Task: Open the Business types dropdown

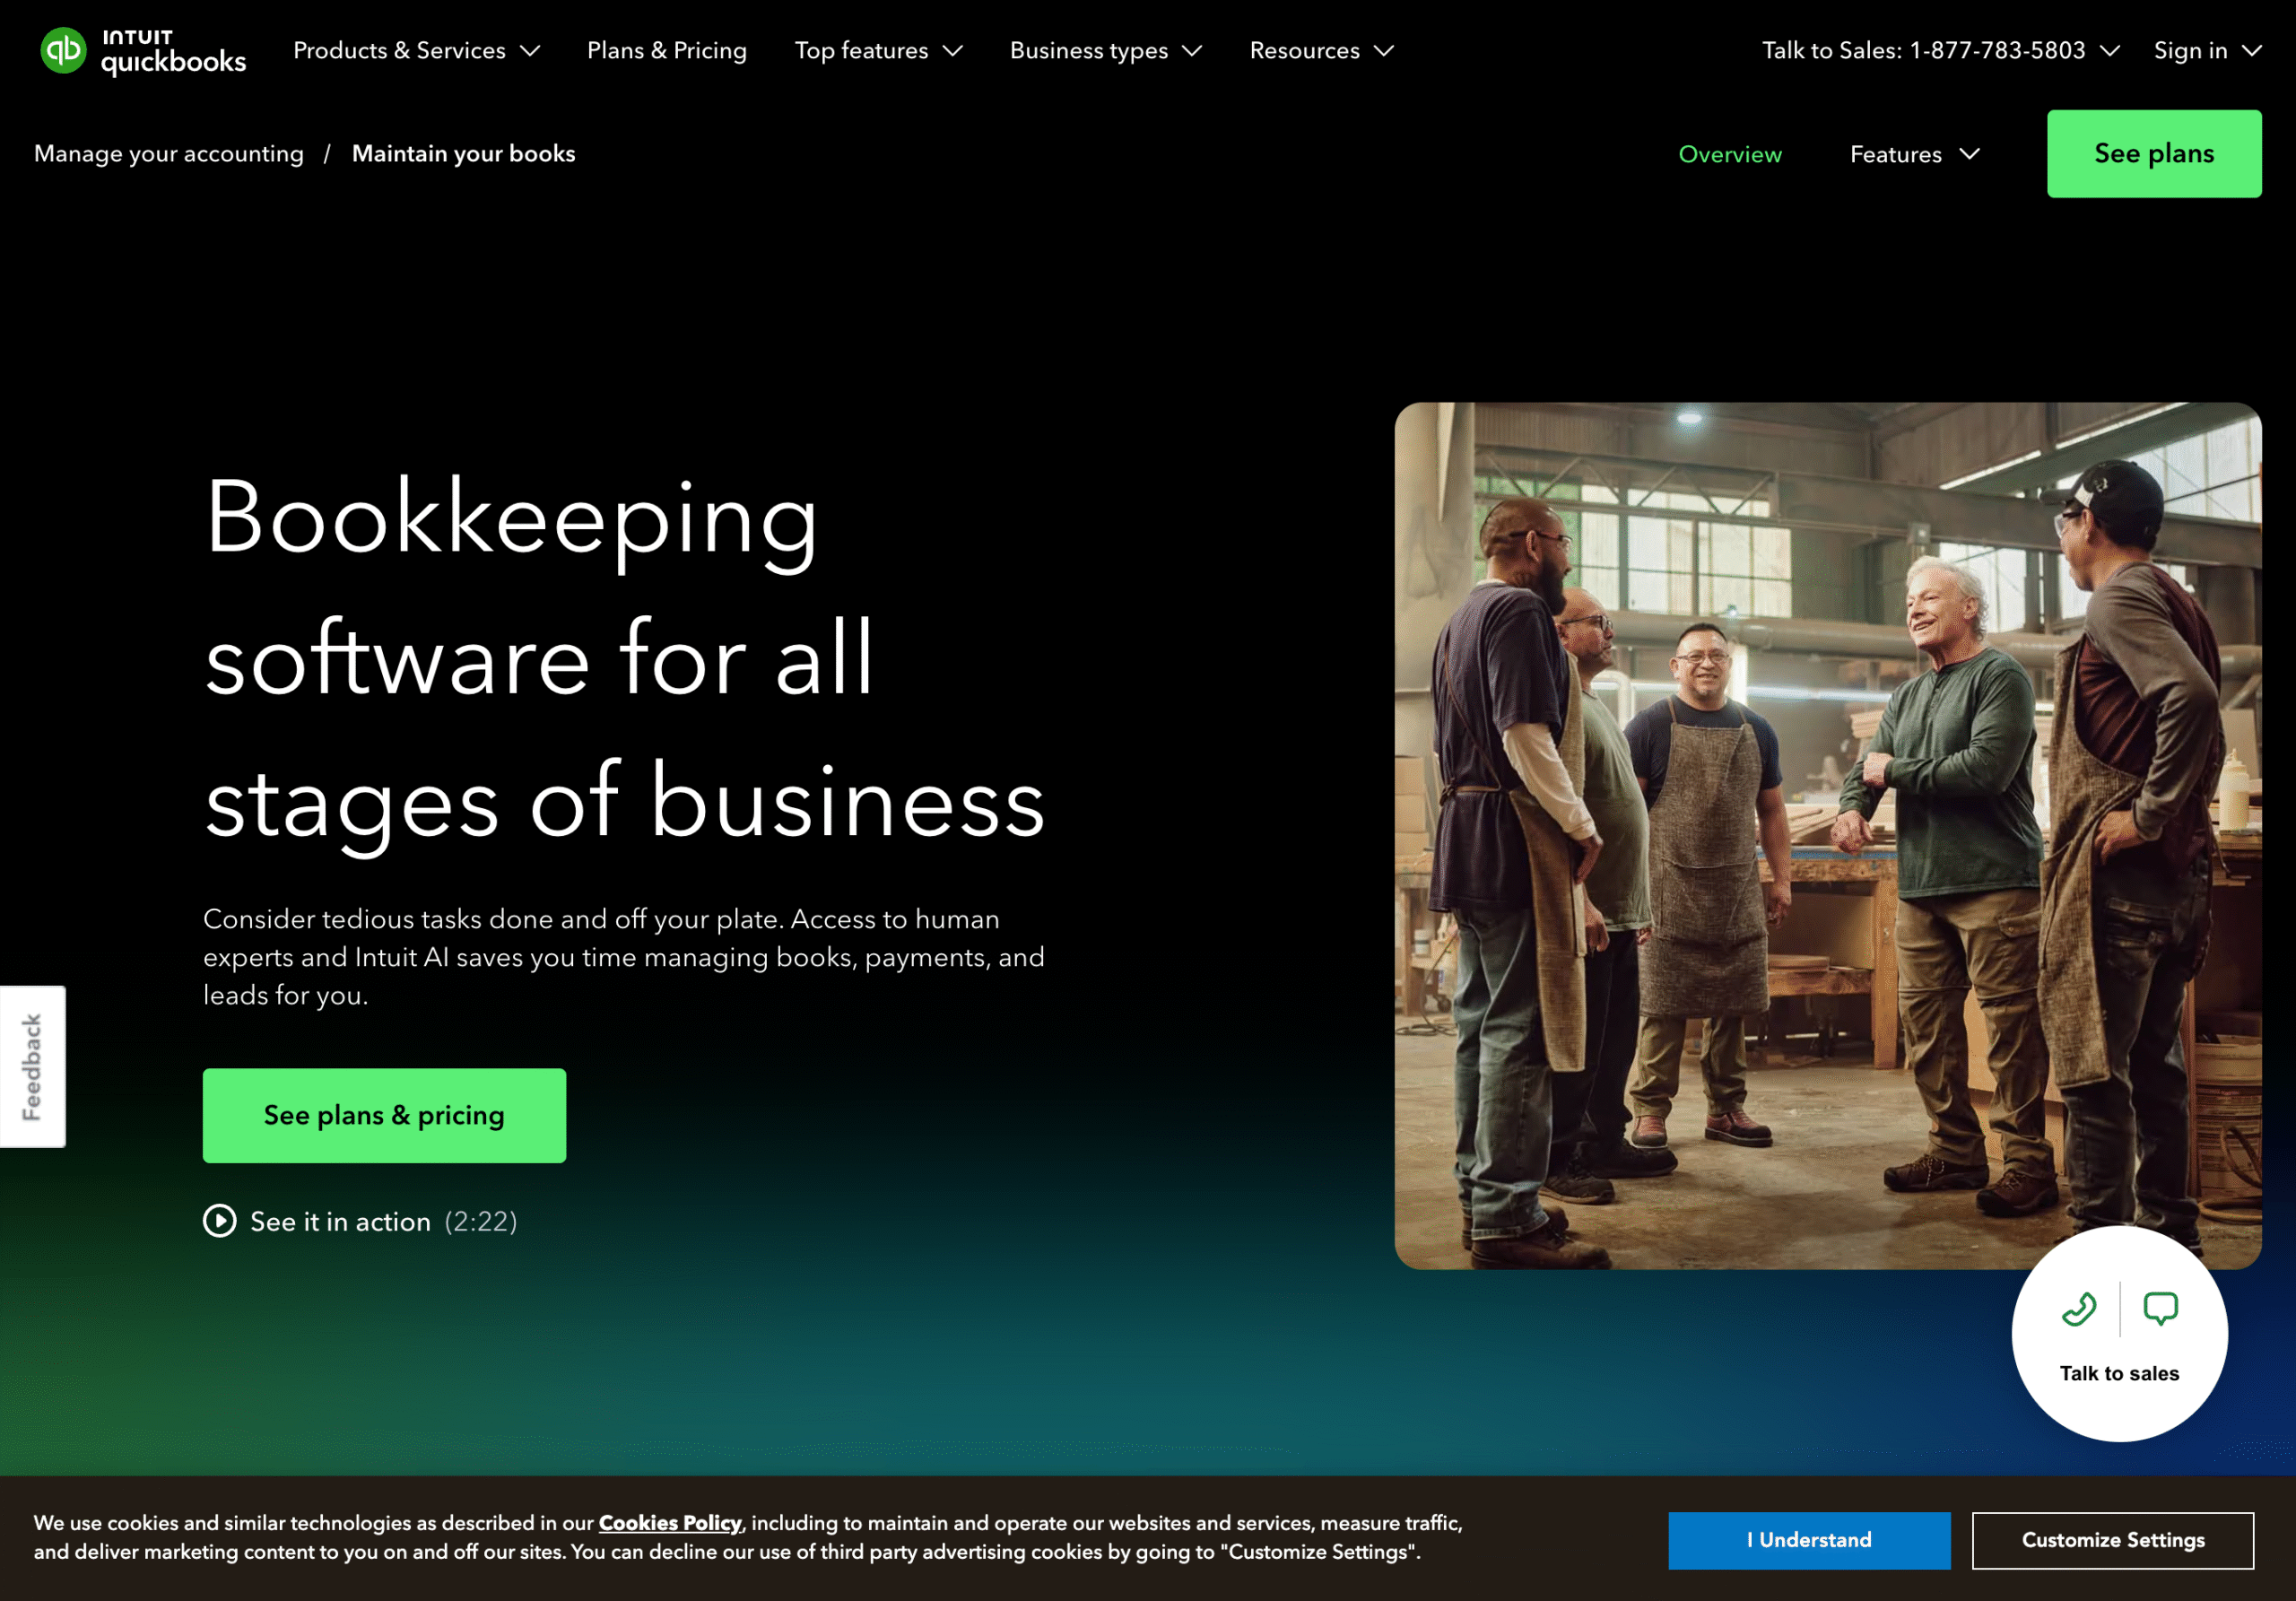Action: 1105,50
